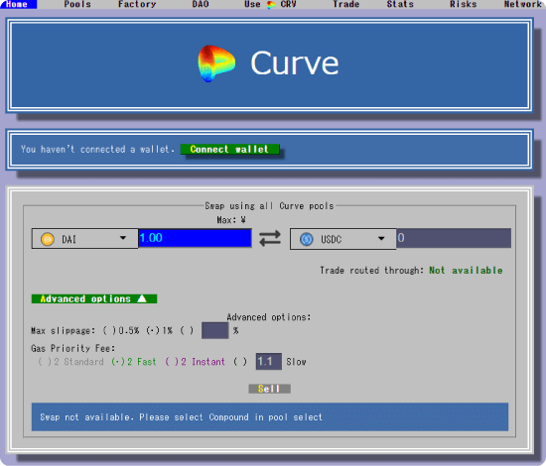Screen dimensions: 546x466
Task: Open the DAI token dropdown
Action: point(84,239)
